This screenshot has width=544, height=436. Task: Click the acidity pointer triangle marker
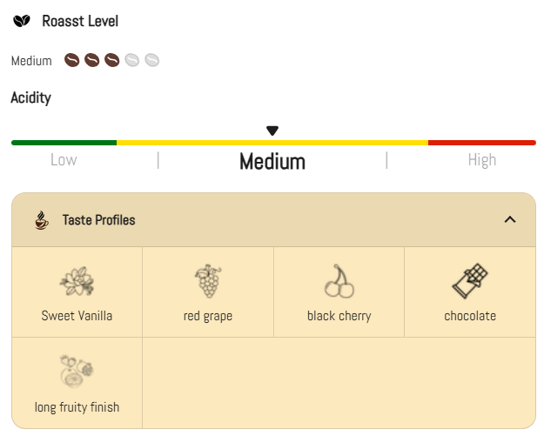point(272,131)
